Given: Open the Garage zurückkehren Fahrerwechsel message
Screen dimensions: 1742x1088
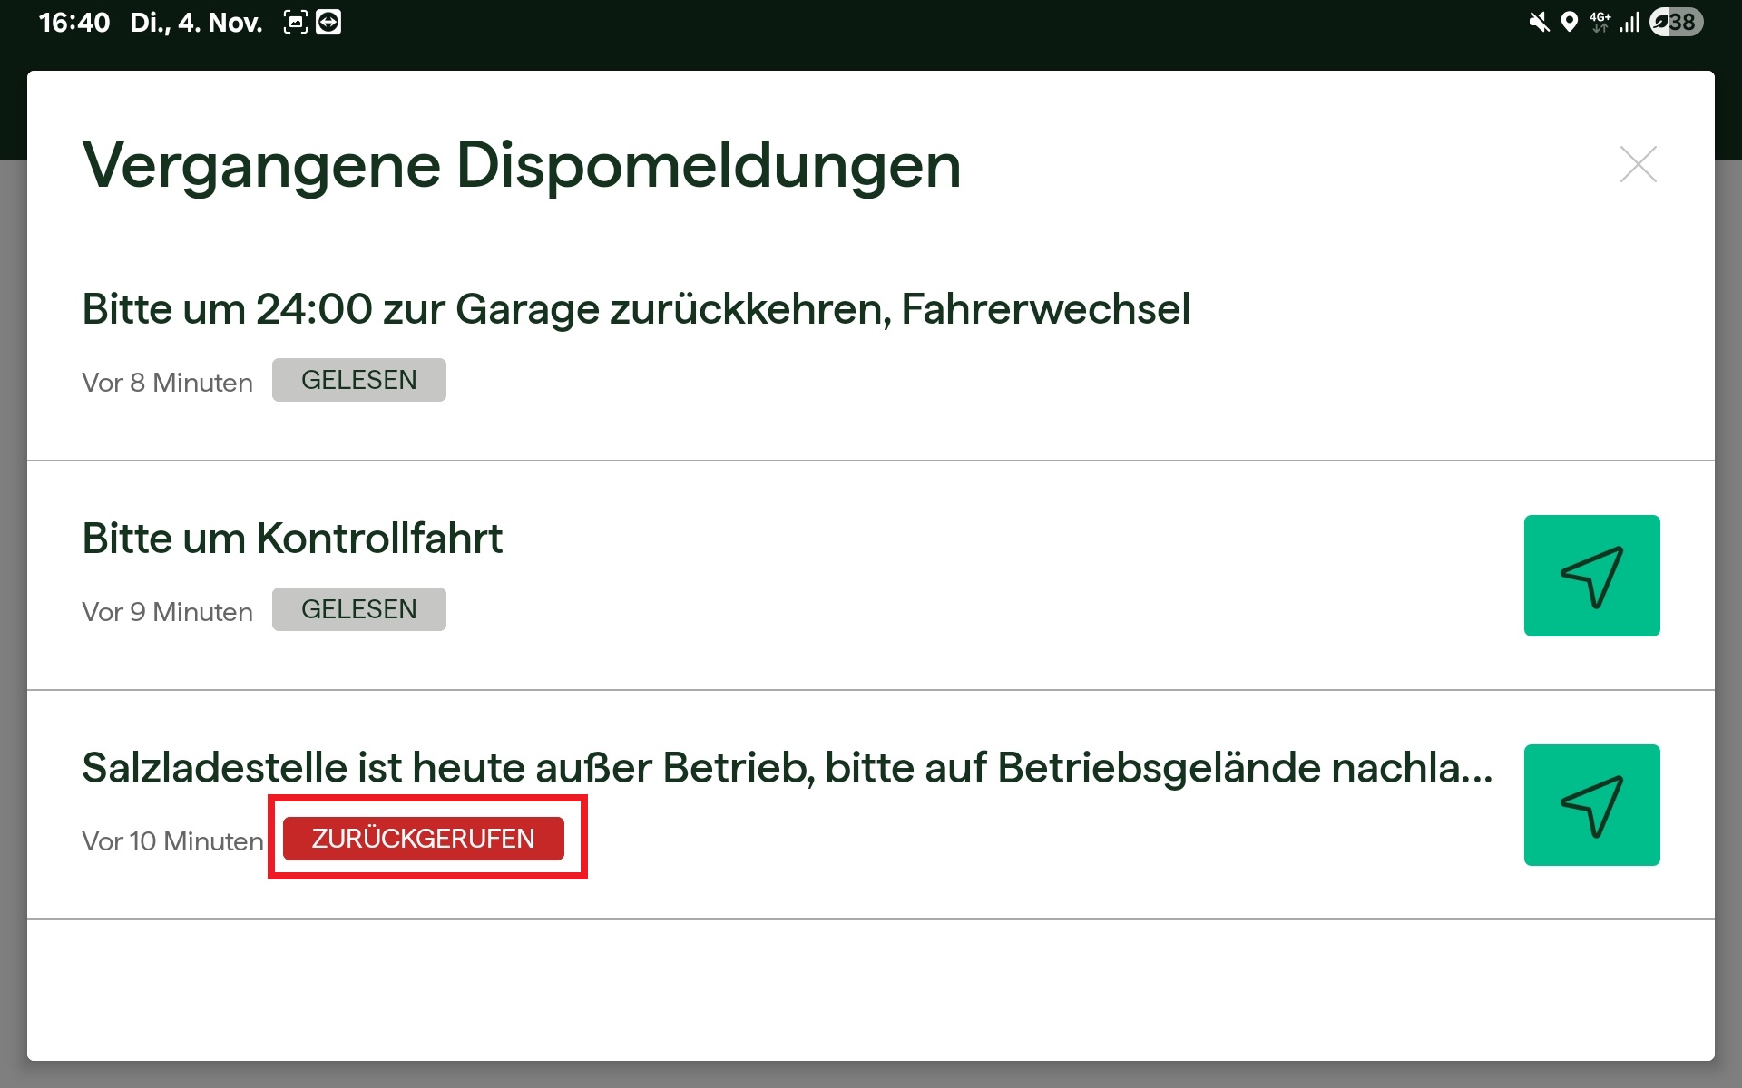Looking at the screenshot, I should click(x=635, y=309).
